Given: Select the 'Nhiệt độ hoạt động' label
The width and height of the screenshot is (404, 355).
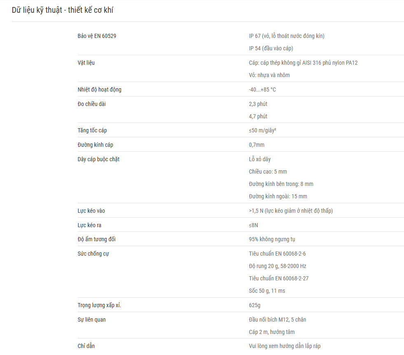Looking at the screenshot, I should coord(99,90).
